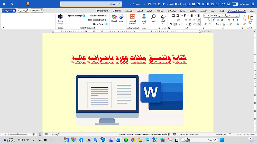Toggle Show/Hide paragraph marks ¶
The width and height of the screenshot is (257, 144).
point(171,24)
